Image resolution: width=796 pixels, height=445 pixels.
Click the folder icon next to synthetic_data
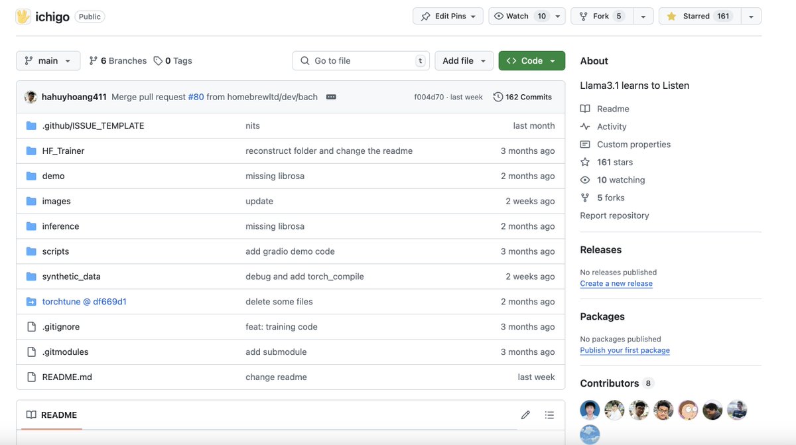click(31, 277)
